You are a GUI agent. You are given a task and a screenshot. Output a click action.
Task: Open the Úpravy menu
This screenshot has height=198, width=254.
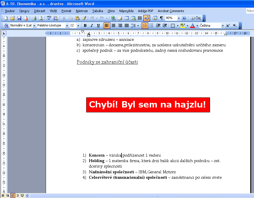[24, 11]
